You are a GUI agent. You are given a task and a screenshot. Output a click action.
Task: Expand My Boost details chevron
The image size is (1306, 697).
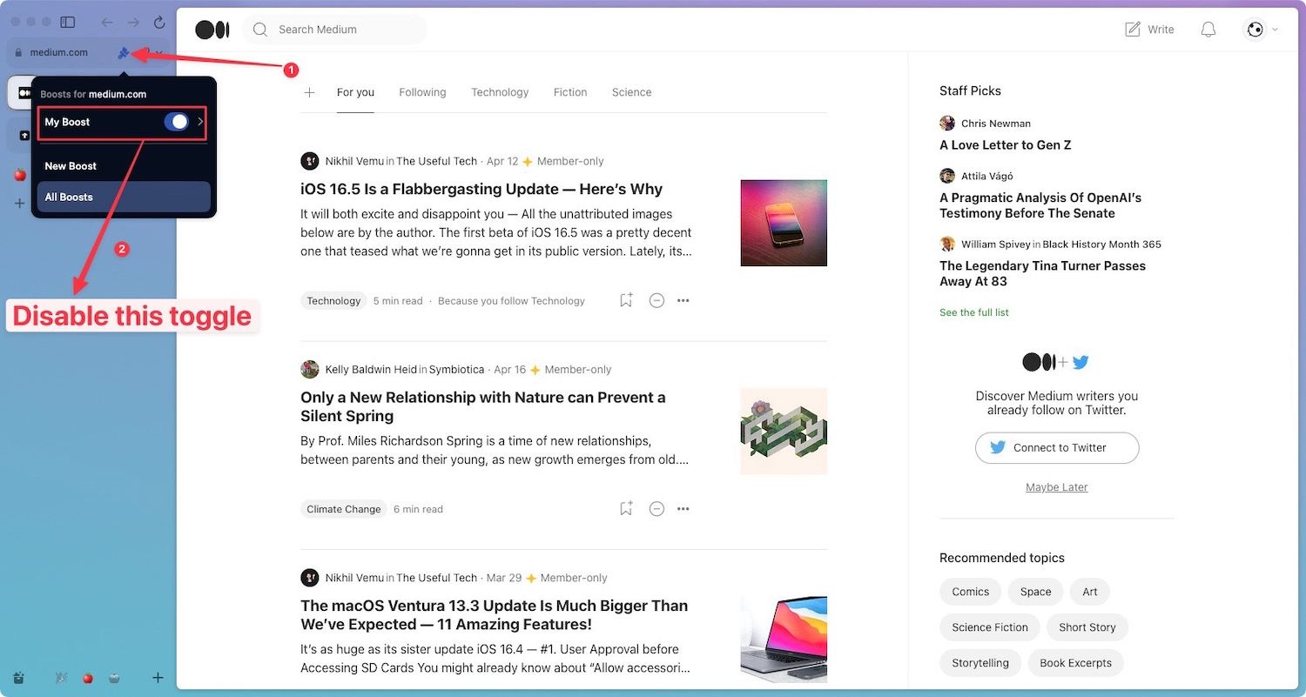click(x=200, y=122)
